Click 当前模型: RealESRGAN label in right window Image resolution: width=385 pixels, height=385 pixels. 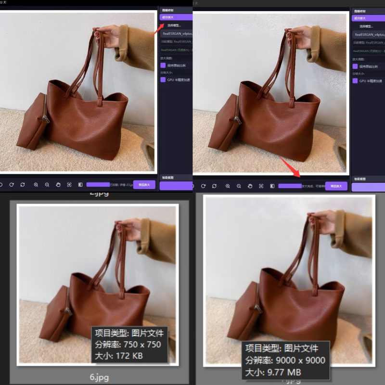(368, 42)
